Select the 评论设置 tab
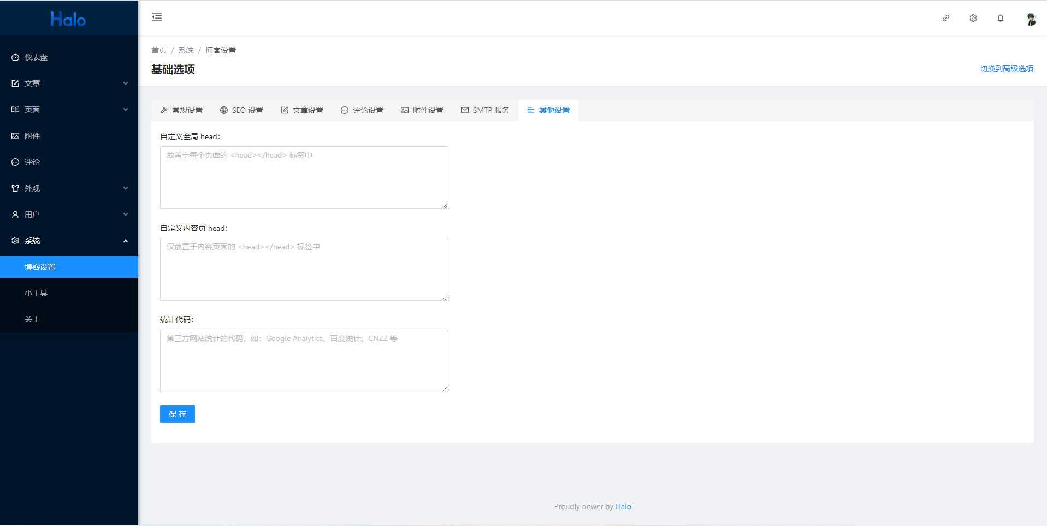 [x=362, y=110]
